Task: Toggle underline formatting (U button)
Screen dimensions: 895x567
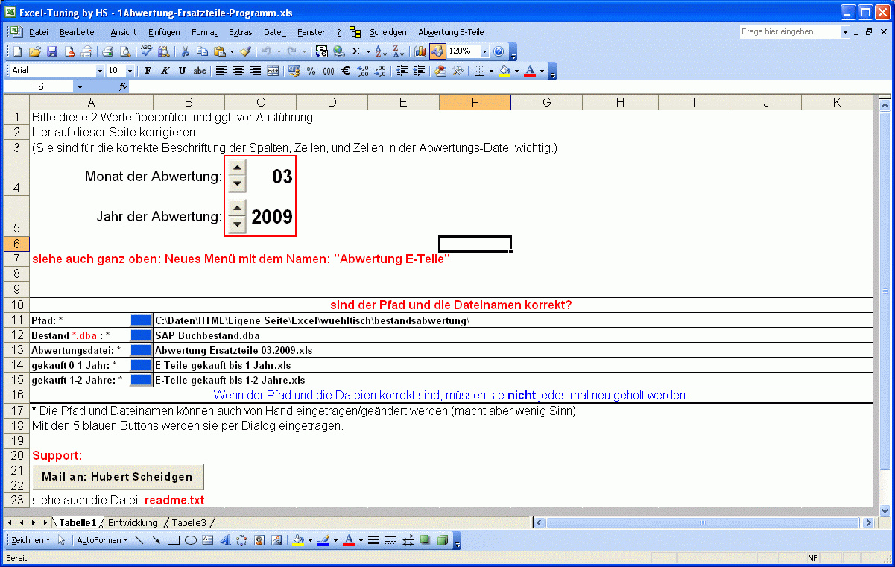Action: click(182, 71)
